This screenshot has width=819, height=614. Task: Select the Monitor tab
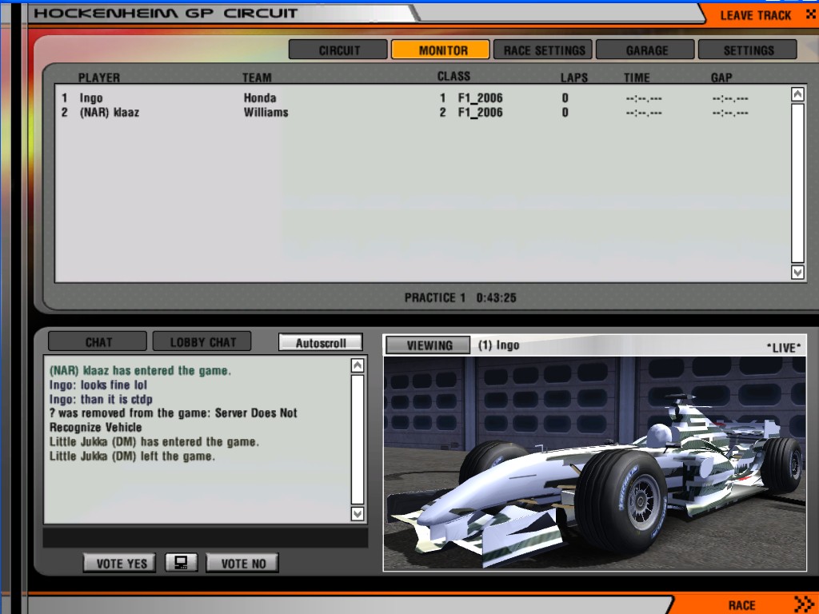click(441, 50)
